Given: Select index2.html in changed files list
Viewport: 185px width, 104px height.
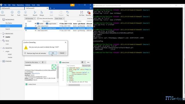Looking at the screenshot, I should point(32,84).
